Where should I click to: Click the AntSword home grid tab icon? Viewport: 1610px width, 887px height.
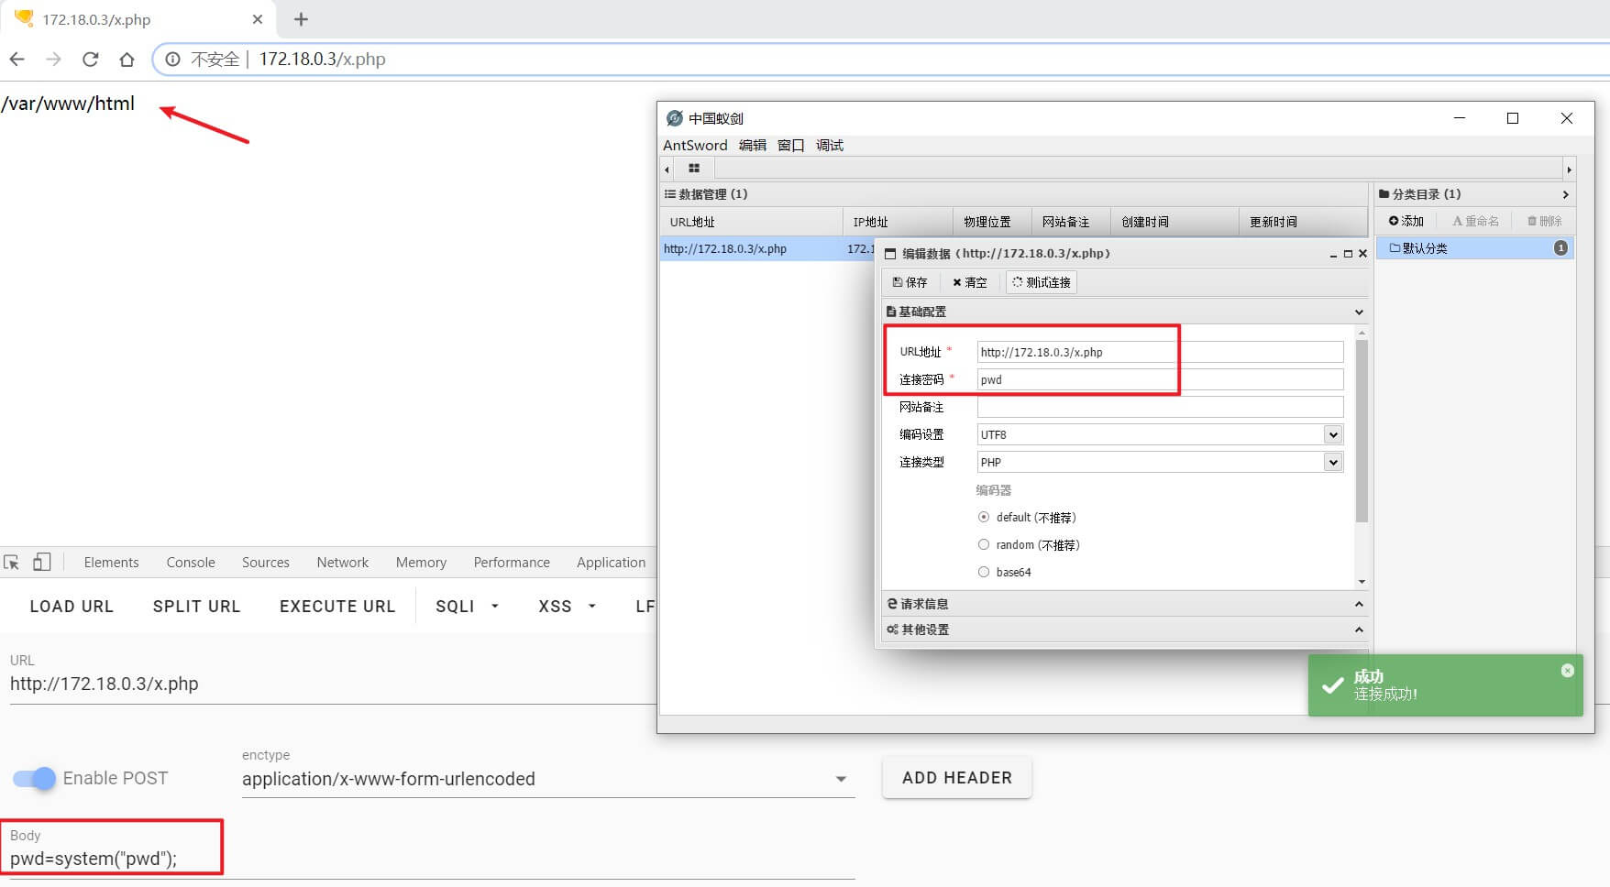point(694,169)
